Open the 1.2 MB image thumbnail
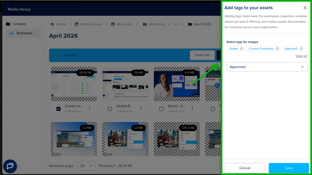This screenshot has height=175, width=312. coord(74,139)
